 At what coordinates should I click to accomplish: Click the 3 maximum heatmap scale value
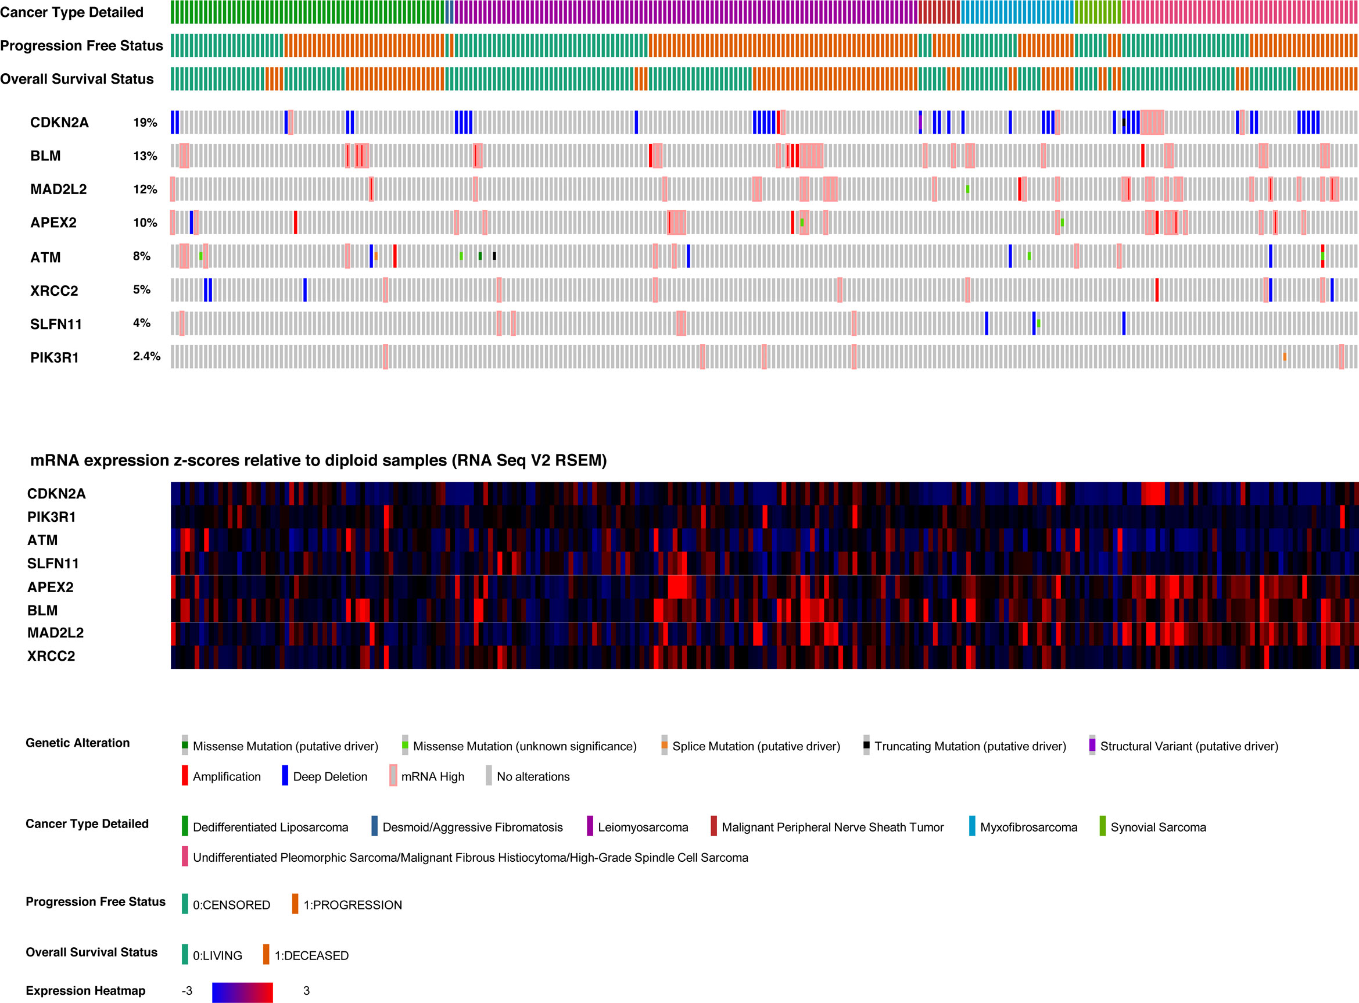pyautogui.click(x=307, y=991)
